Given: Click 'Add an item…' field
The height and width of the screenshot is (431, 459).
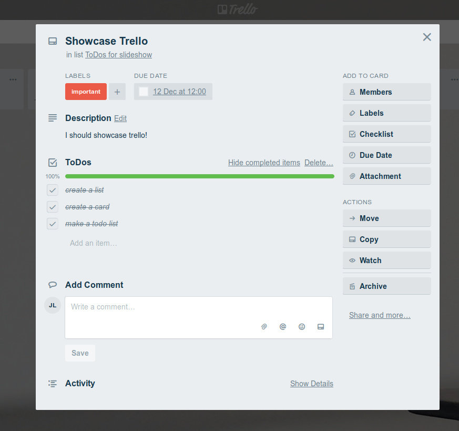Looking at the screenshot, I should [94, 243].
